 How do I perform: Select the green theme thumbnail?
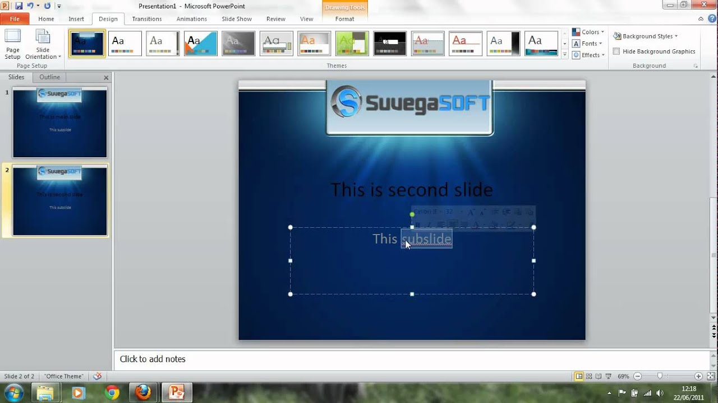click(352, 44)
